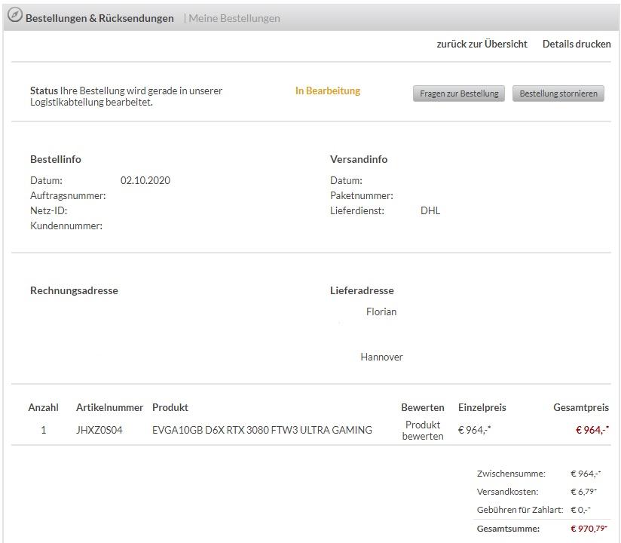The height and width of the screenshot is (543, 621).
Task: Click the Kundennummer label
Action: [x=66, y=225]
